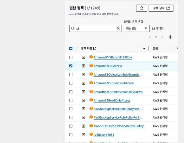Check the AmazonS3ObjectLambdaExecutio... checkbox
Screen dimensions: 184x143
pos(71,75)
